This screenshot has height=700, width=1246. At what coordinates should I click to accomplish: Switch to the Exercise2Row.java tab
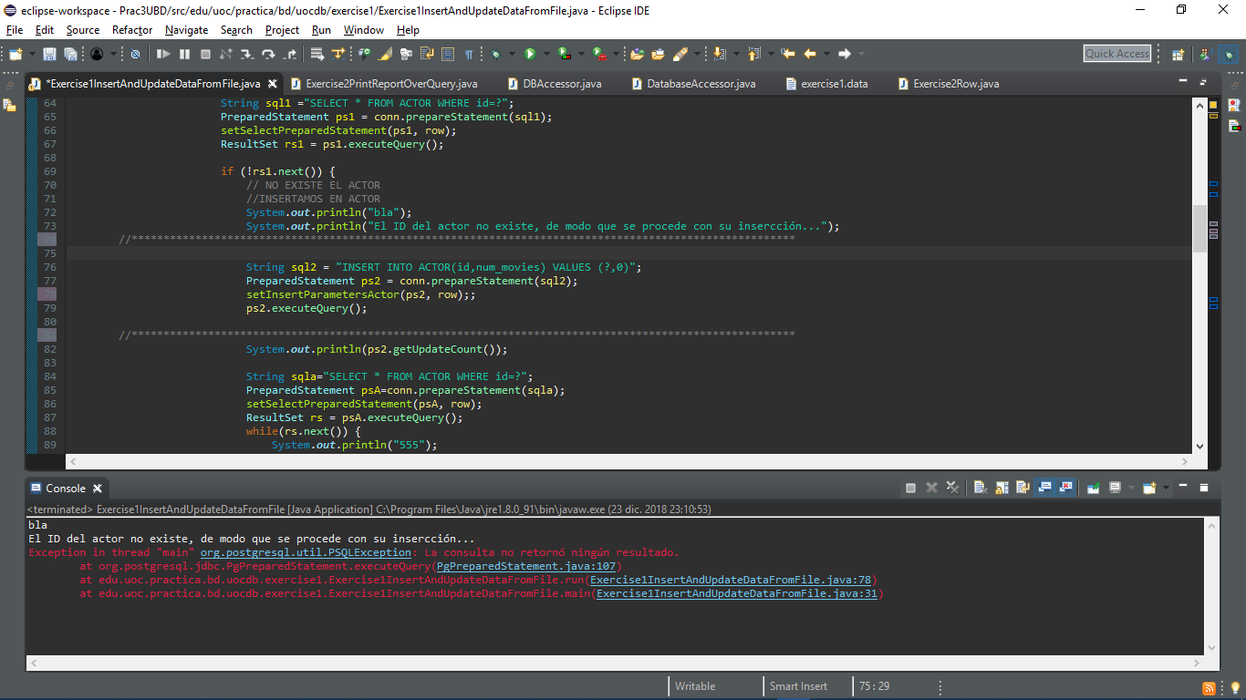948,84
